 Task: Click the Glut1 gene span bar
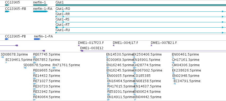click(141, 5)
